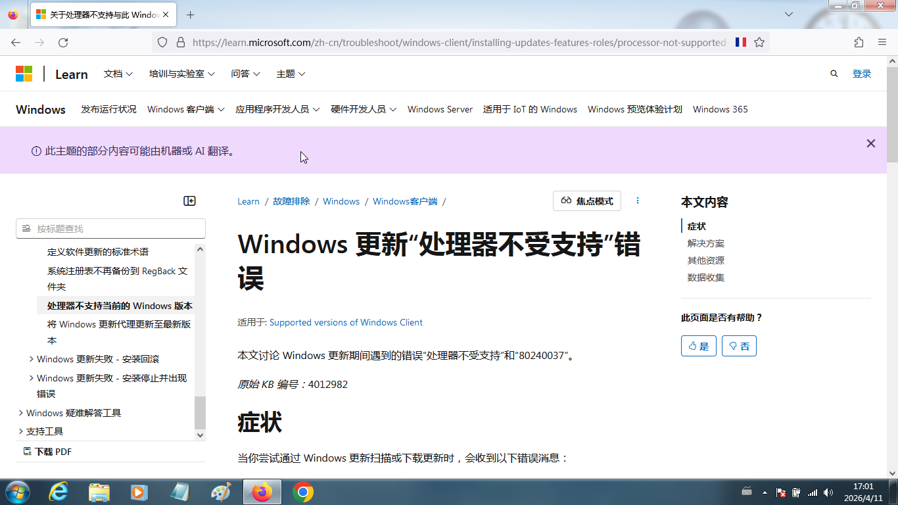Click the 下载 PDF link

(47, 452)
